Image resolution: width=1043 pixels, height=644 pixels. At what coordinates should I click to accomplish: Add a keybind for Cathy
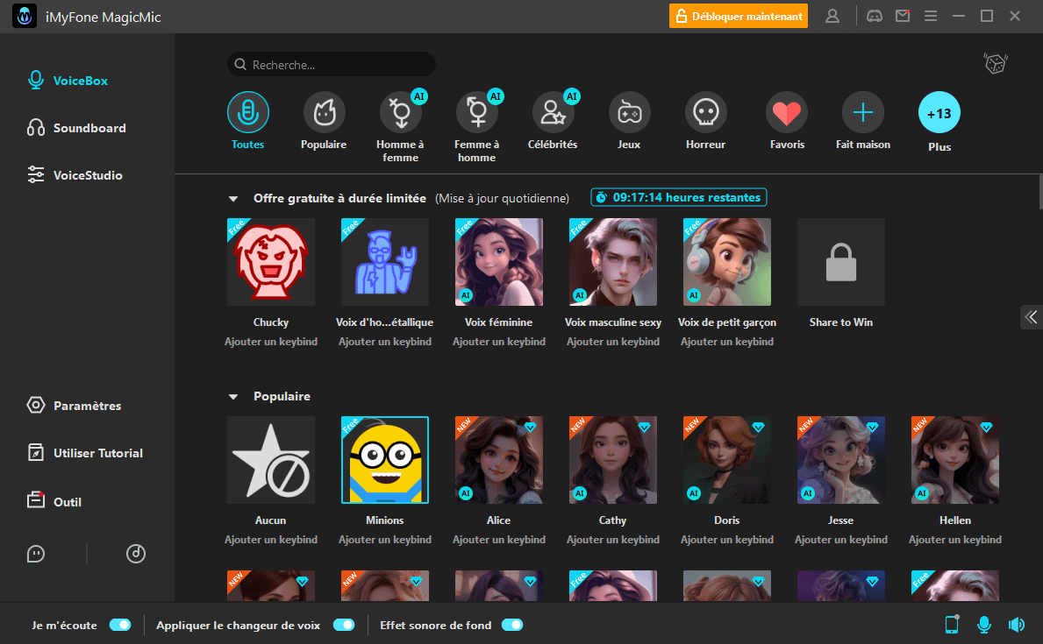(613, 540)
